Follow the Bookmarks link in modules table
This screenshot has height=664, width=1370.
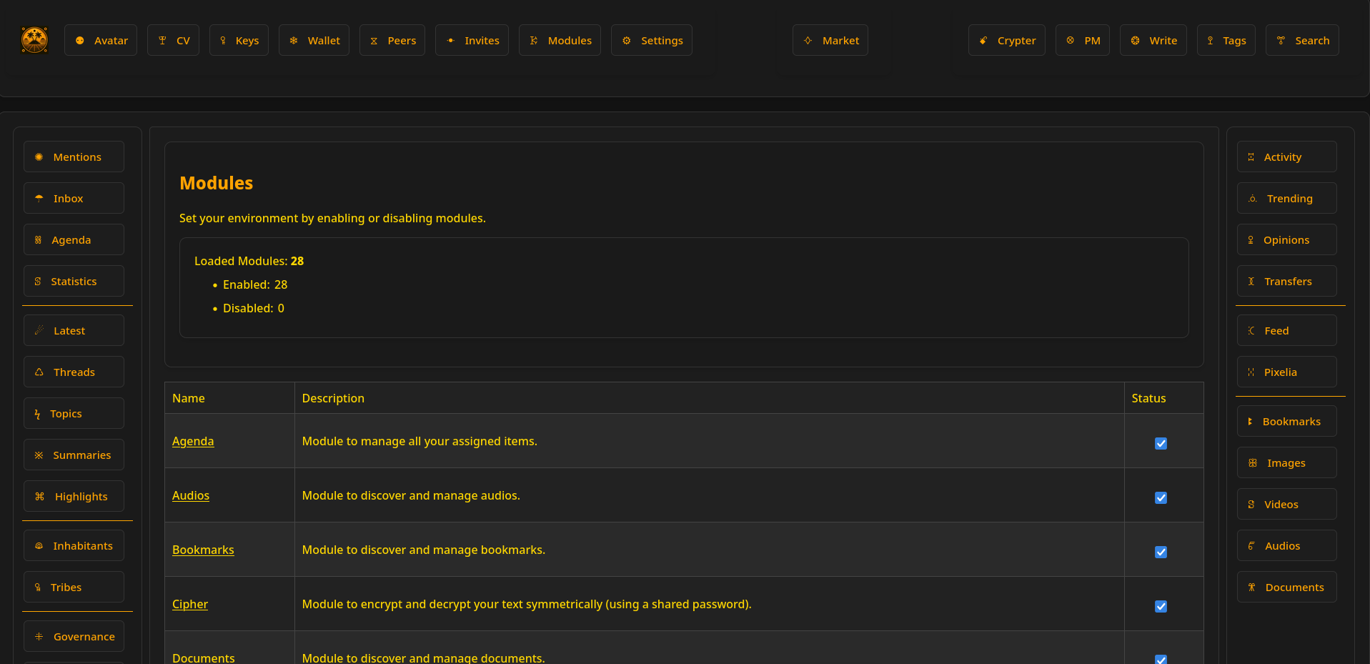(203, 550)
